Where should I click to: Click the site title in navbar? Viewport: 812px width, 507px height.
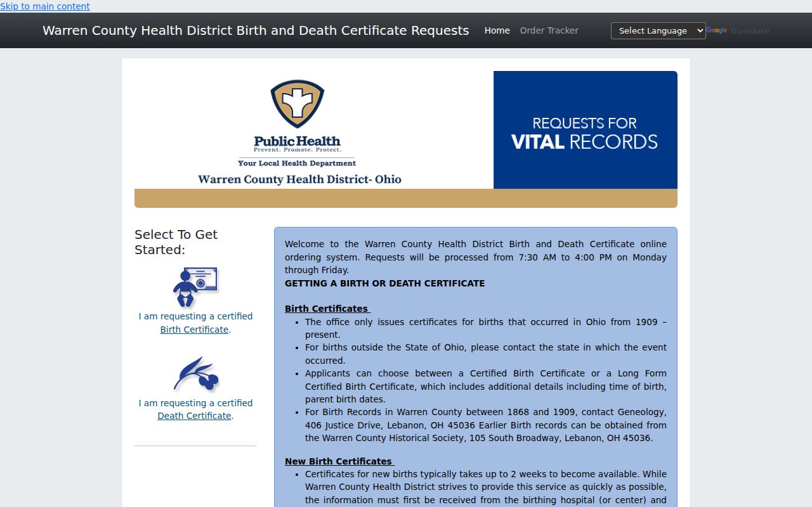tap(256, 30)
